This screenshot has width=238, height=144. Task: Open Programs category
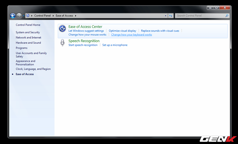(x=22, y=48)
